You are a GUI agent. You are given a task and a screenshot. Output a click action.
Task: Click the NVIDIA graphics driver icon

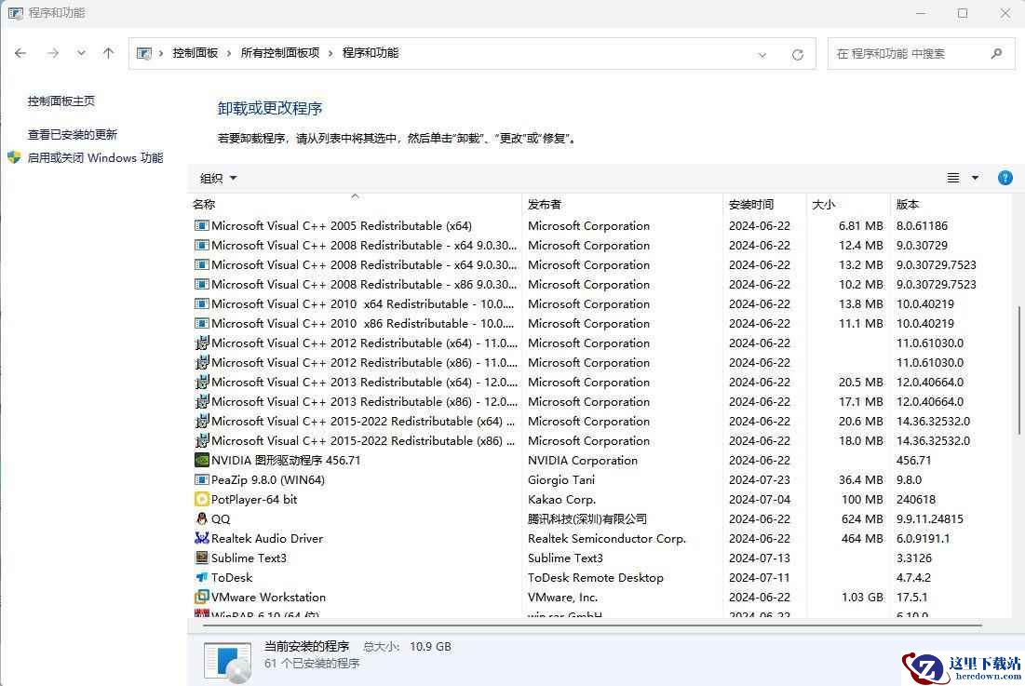(201, 460)
